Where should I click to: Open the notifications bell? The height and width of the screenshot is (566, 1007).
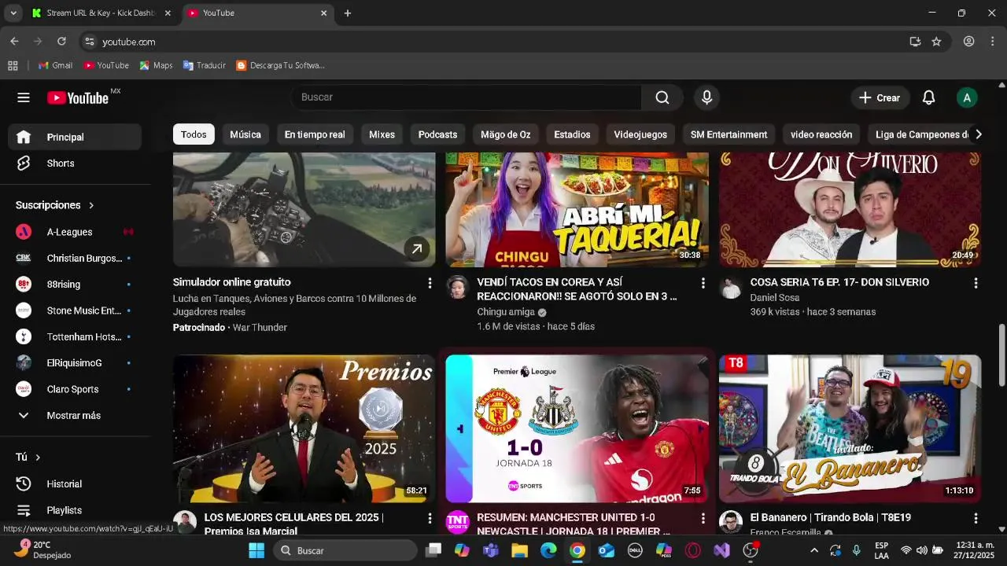click(x=929, y=97)
